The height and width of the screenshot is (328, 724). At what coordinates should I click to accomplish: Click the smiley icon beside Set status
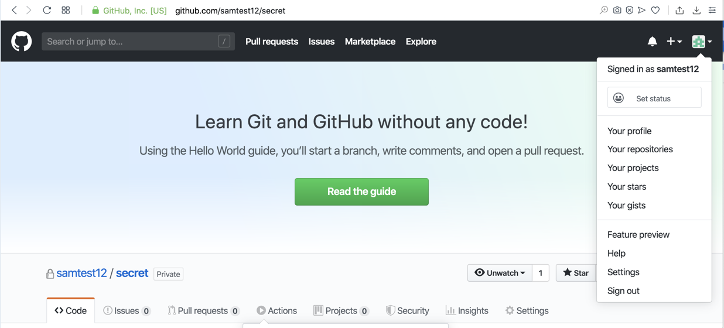point(619,98)
